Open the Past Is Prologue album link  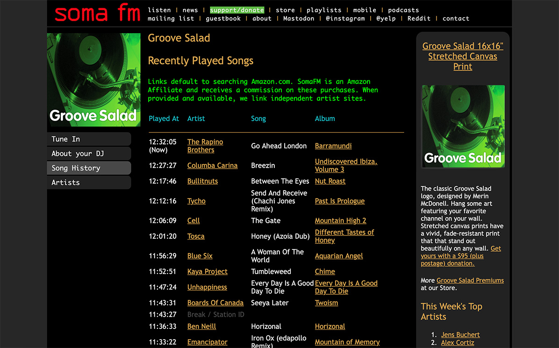[340, 201]
